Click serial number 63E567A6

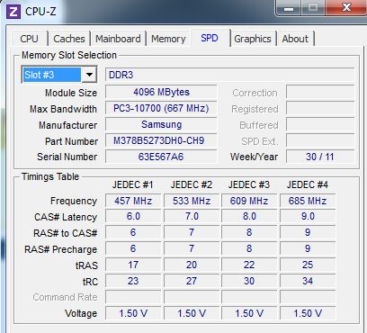(x=161, y=157)
